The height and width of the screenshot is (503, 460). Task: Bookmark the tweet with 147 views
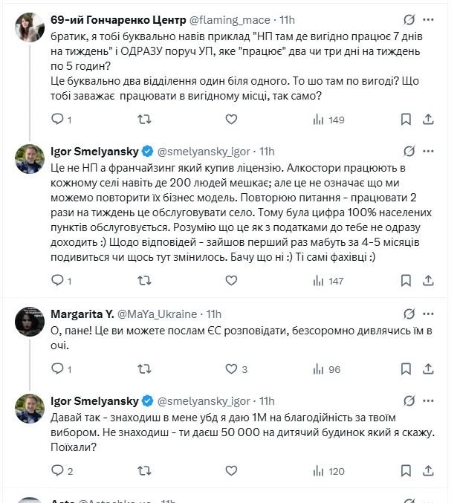406,281
